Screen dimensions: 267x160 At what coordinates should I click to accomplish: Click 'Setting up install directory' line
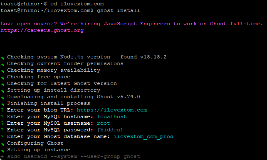click(54, 90)
